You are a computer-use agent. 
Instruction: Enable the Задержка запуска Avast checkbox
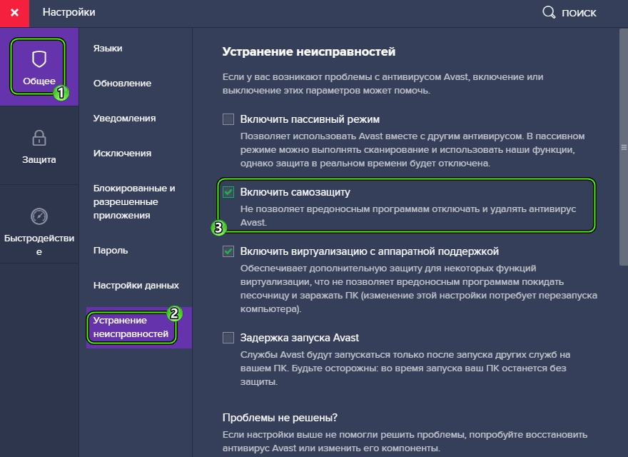[228, 338]
